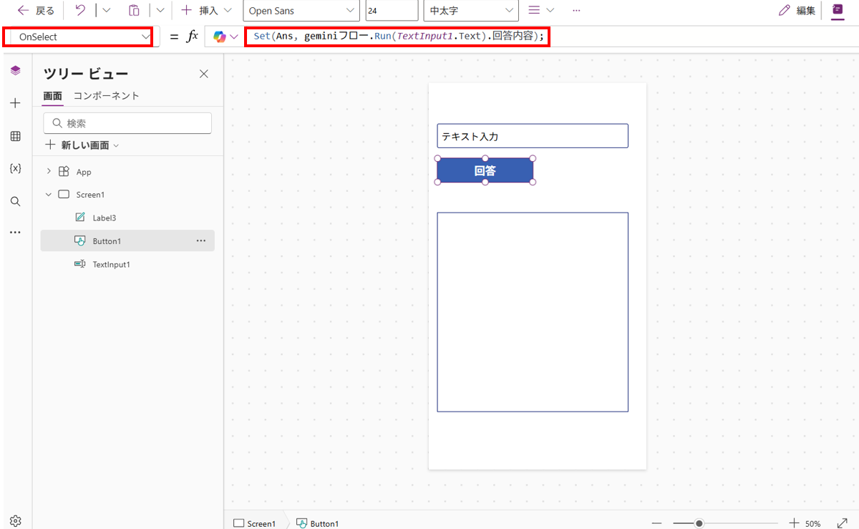859x529 pixels.
Task: Open the Data table icon in left sidebar
Action: [x=16, y=136]
